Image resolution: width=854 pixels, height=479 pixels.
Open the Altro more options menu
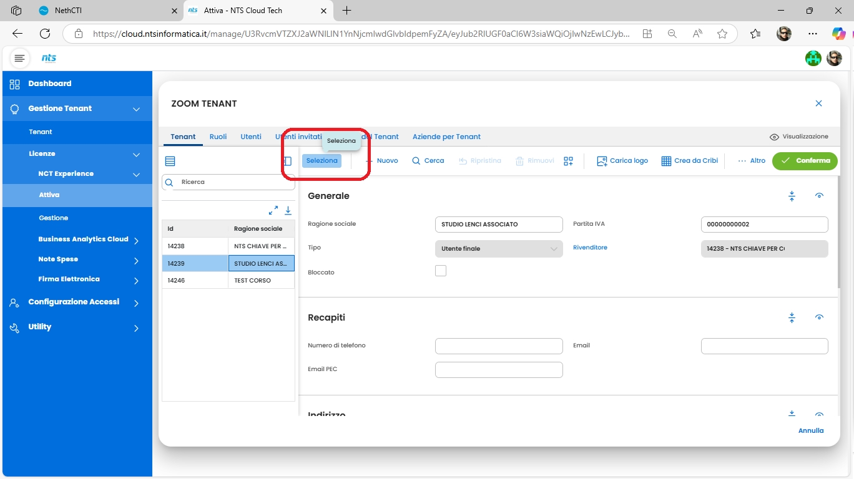point(751,161)
